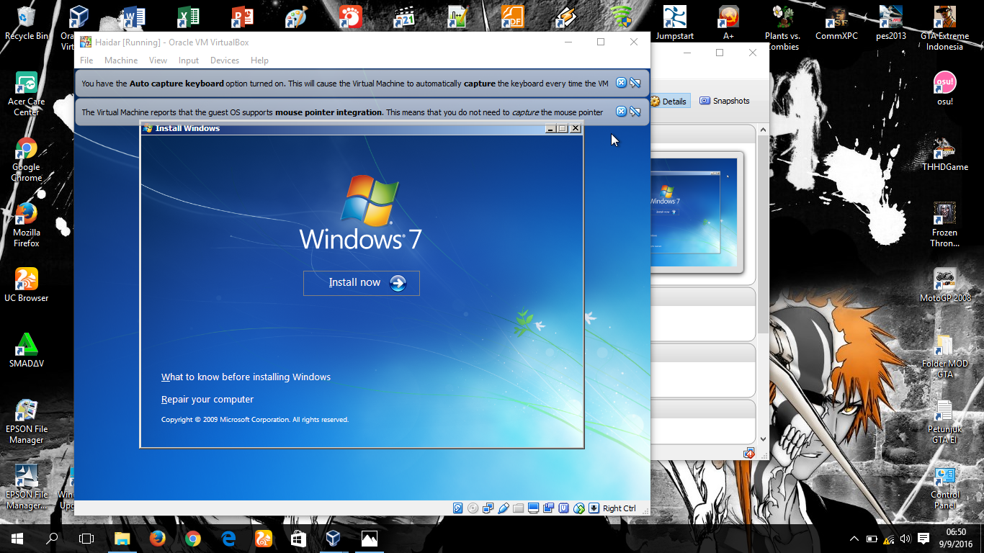Select the Petunjuk GTA EI desktop icon
The height and width of the screenshot is (553, 984).
click(944, 421)
